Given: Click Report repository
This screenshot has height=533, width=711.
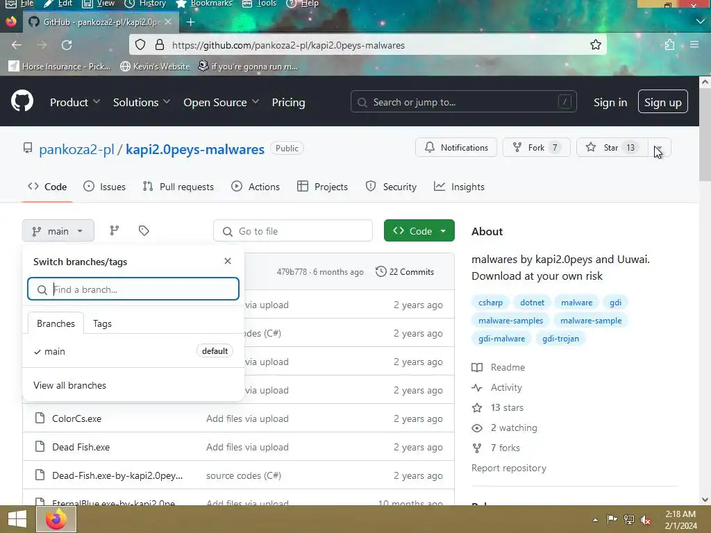Looking at the screenshot, I should click(509, 468).
